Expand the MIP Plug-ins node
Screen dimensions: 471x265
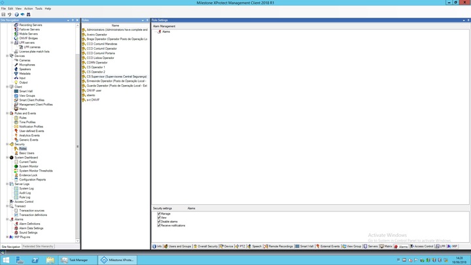coord(7,237)
